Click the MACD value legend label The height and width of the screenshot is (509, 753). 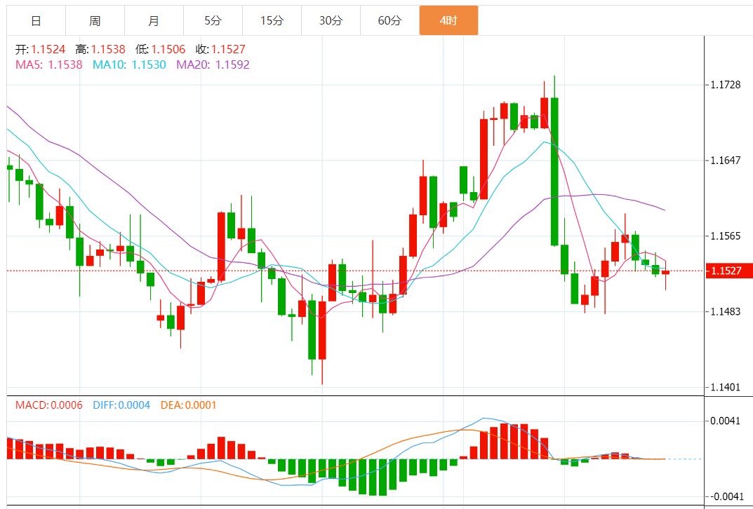point(49,405)
